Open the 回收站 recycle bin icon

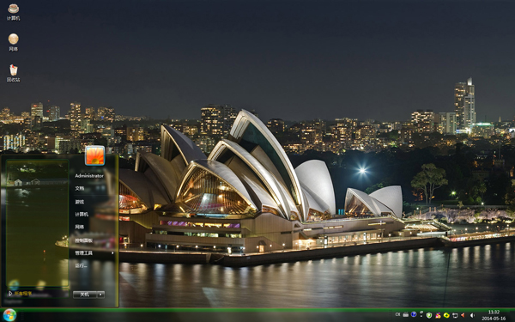(x=13, y=73)
